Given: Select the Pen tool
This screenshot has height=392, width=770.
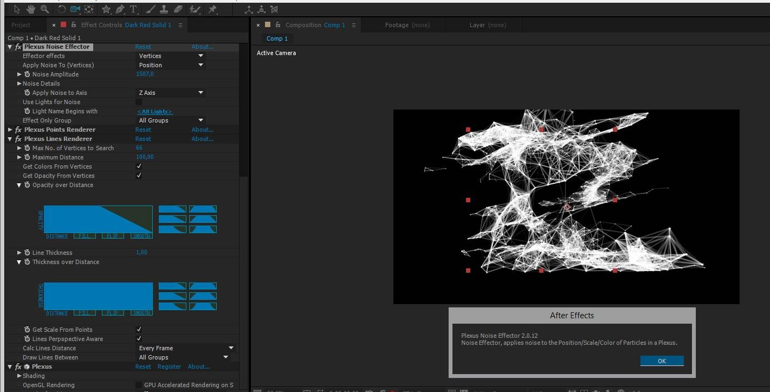Looking at the screenshot, I should pos(120,9).
